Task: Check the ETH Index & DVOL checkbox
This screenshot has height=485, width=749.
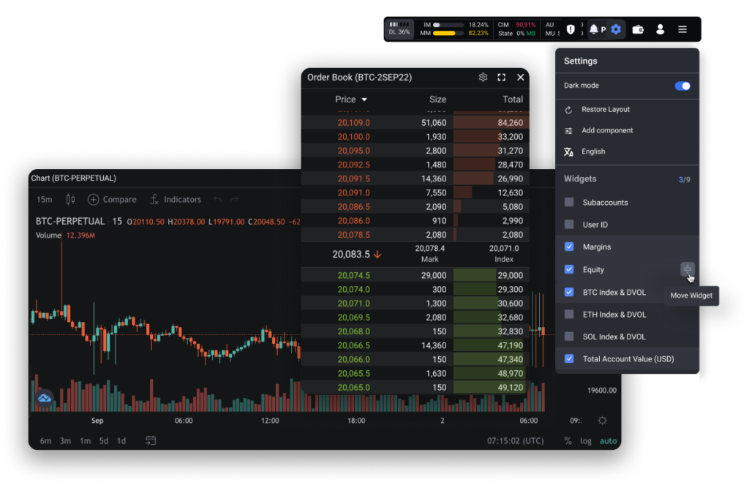Action: coord(569,315)
